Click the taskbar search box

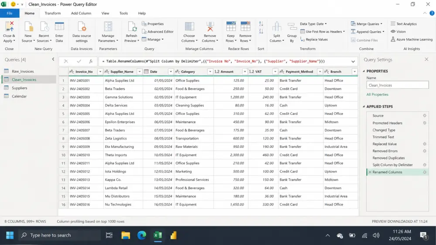(x=59, y=235)
